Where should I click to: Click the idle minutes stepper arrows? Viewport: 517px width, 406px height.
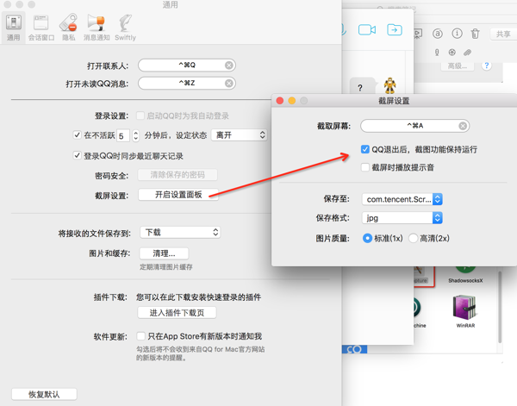[x=135, y=135]
